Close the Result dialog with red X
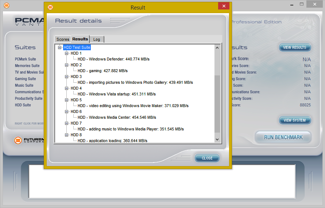The height and width of the screenshot is (208, 325). pos(224,6)
